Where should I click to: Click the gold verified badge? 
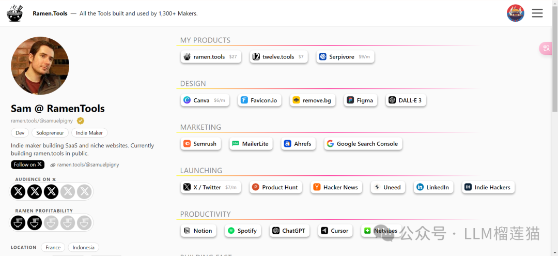tap(81, 121)
